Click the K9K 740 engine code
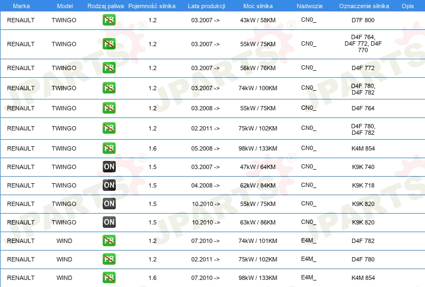The width and height of the screenshot is (425, 287). (x=363, y=167)
